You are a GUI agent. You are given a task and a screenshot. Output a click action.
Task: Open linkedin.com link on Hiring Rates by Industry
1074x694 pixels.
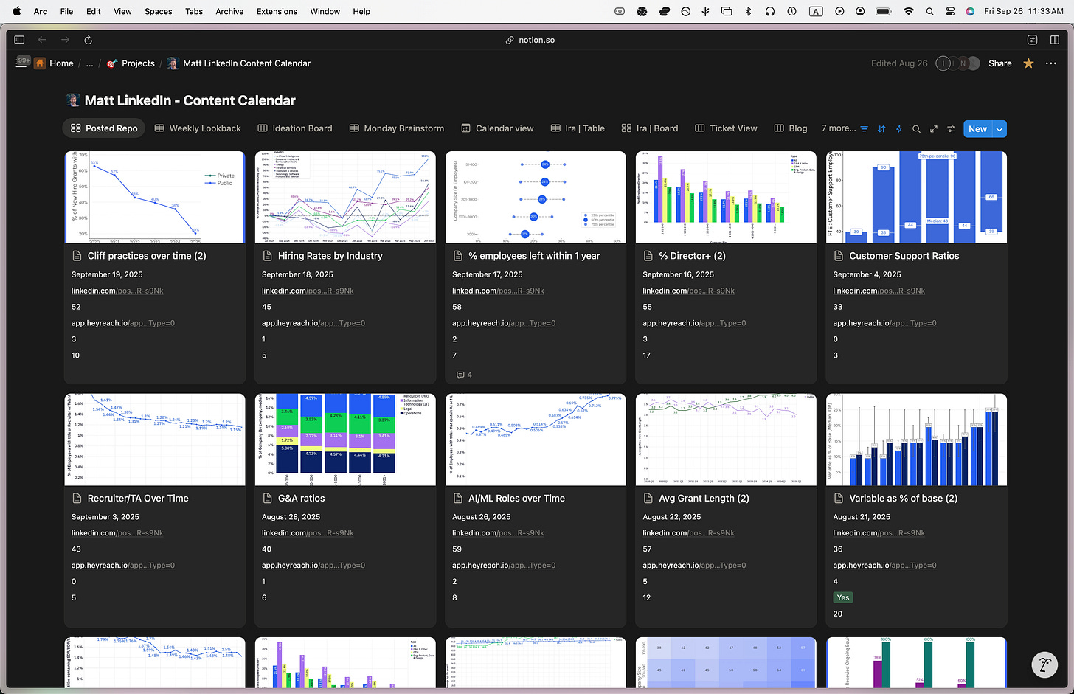coord(308,291)
